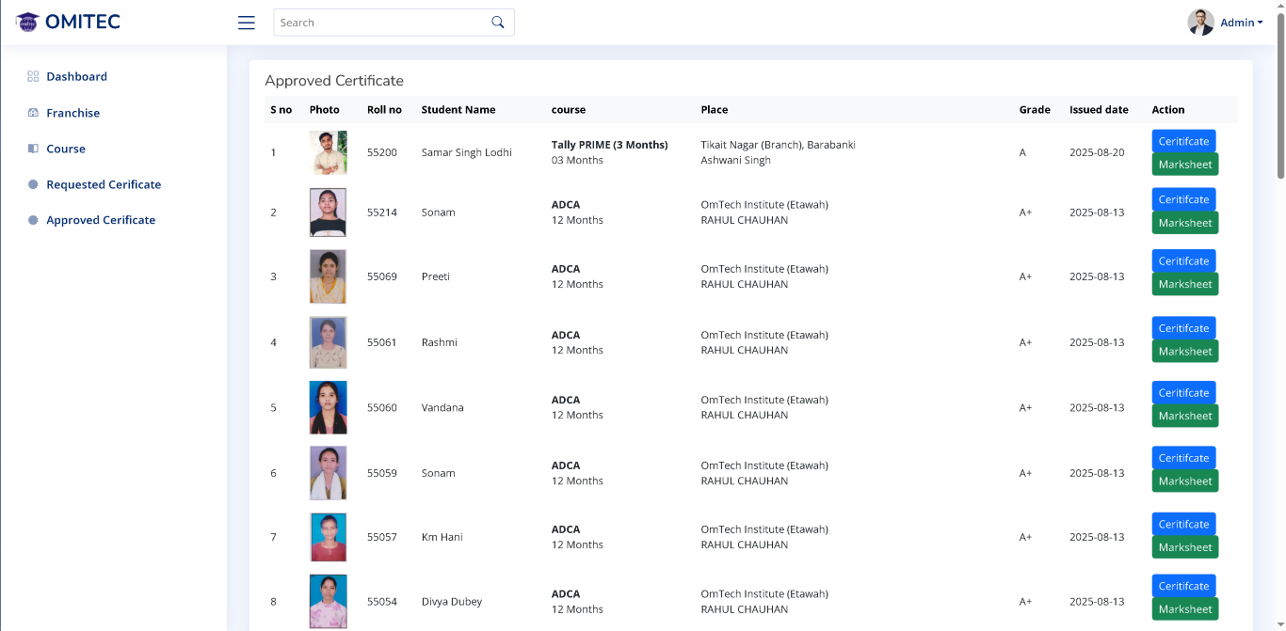Go to the Franchise page

(72, 113)
